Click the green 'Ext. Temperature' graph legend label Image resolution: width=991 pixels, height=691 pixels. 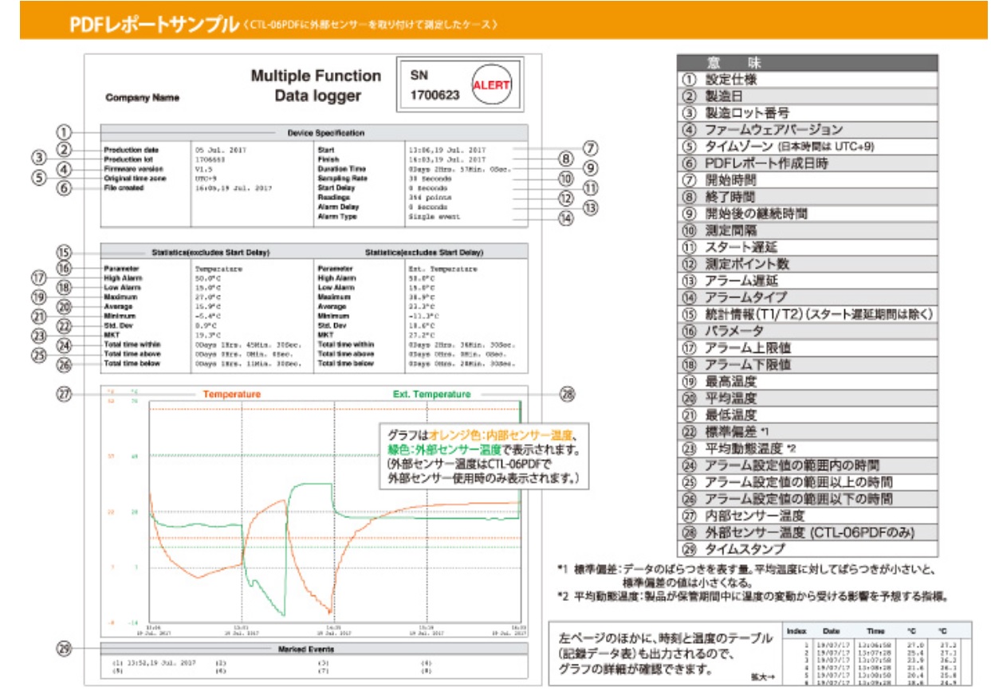point(431,394)
